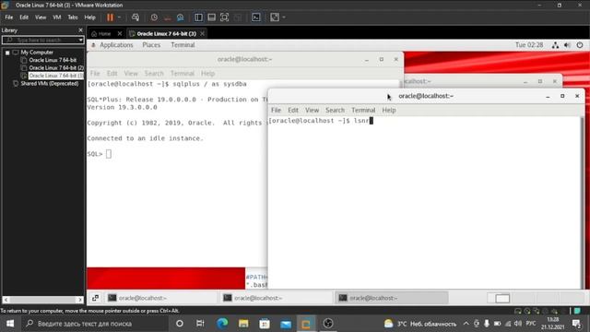Click the power icon in GNOME top bar

coord(580,45)
